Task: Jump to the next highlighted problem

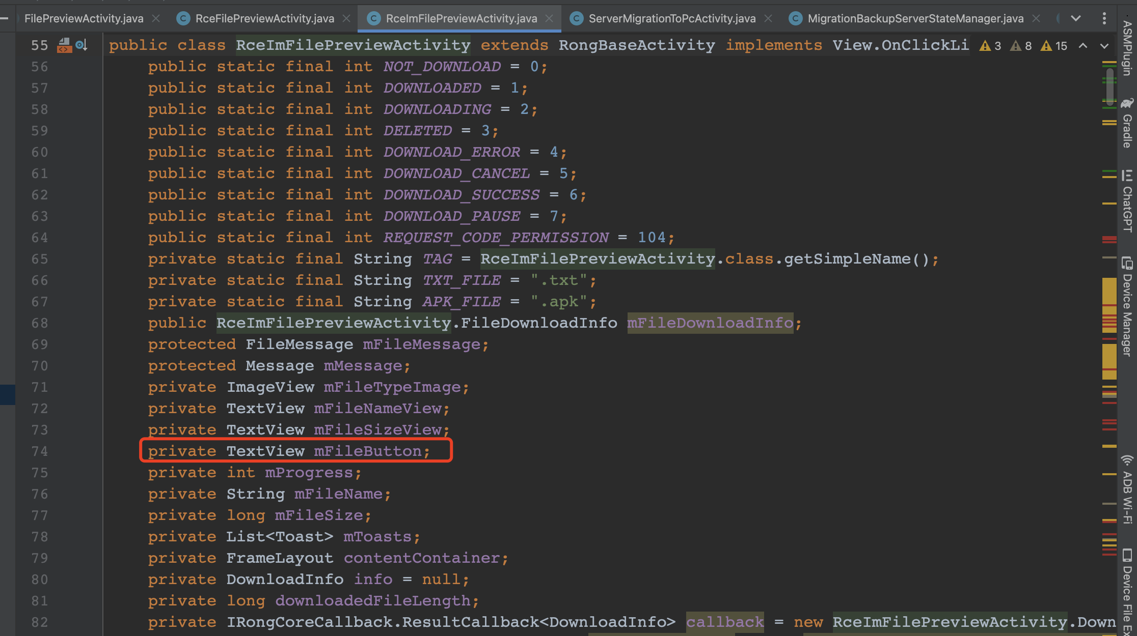Action: click(1104, 46)
